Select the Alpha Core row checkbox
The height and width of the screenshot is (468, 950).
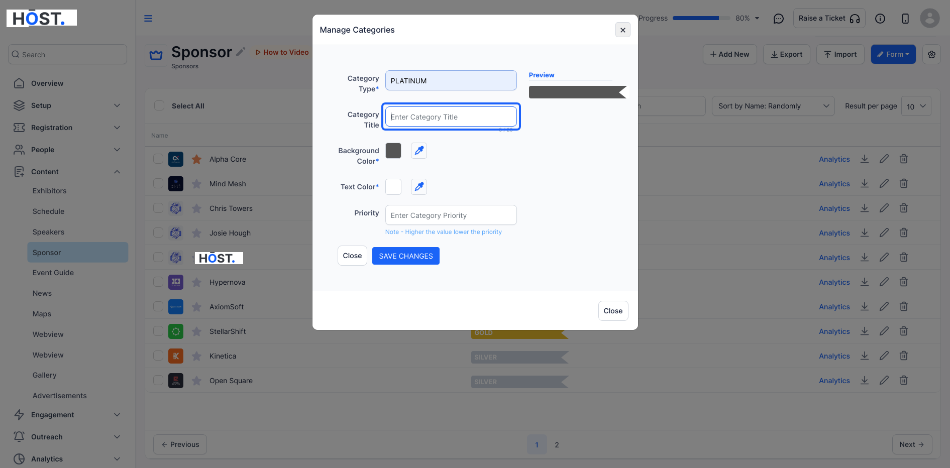[x=158, y=159]
